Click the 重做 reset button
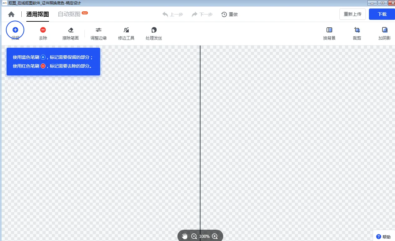Viewport: 395px width, 241px height. tap(230, 14)
